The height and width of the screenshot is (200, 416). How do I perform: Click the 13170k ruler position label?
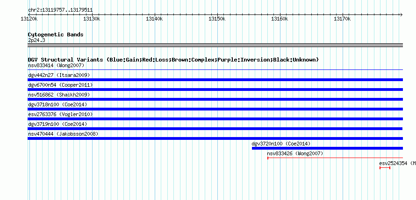(342, 19)
